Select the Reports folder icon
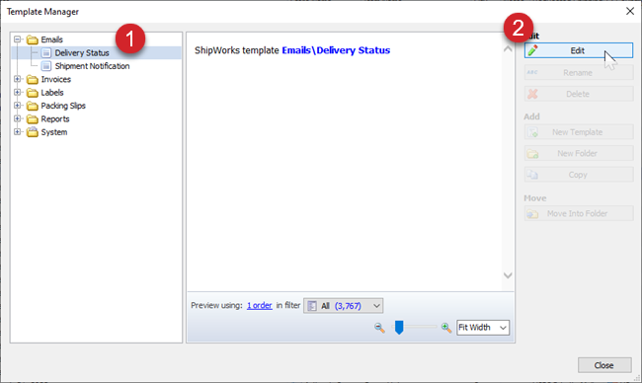642x383 pixels. coord(33,119)
